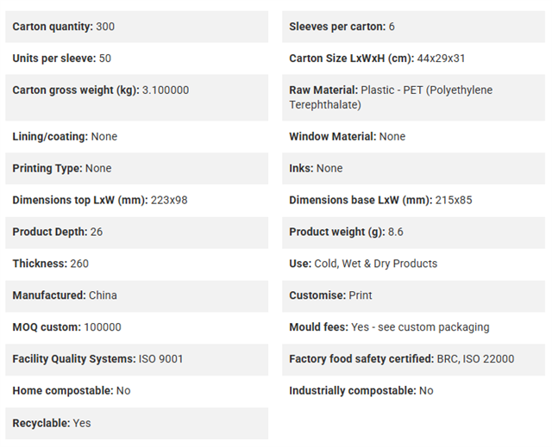Click the Recyclable Yes row
552x447 pixels.
coord(136,424)
